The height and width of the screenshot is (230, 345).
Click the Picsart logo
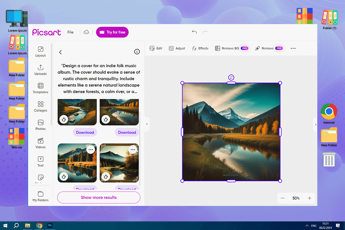[47, 32]
